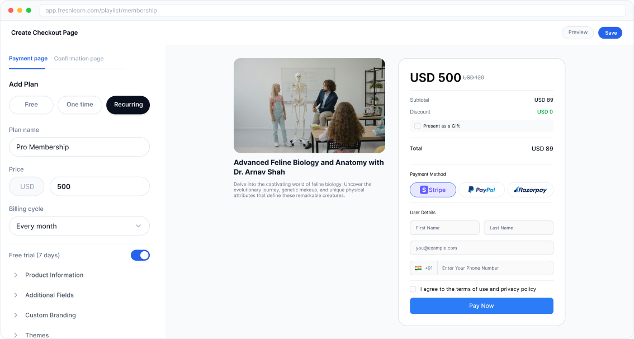
Task: Choose Razorpay as payment method
Action: pos(530,190)
